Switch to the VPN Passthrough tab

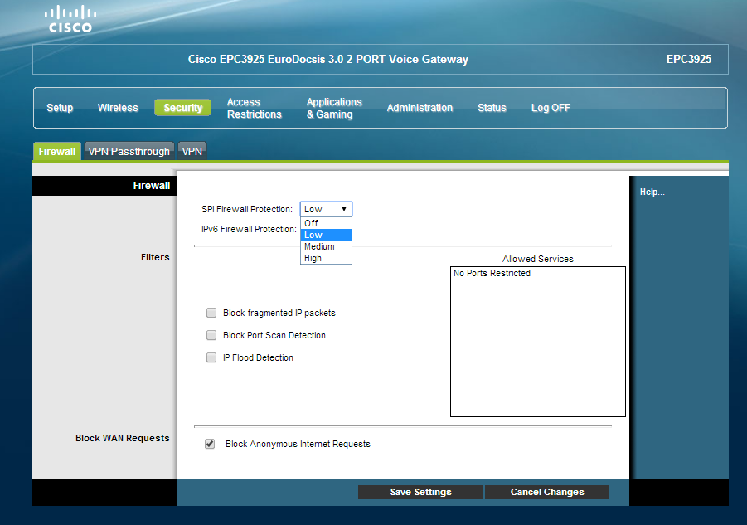pyautogui.click(x=129, y=152)
